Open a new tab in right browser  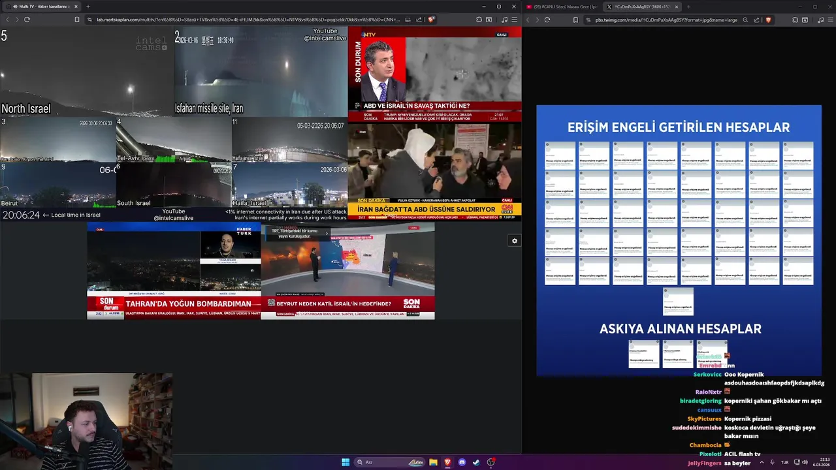coord(688,7)
